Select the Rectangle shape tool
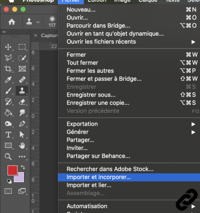Viewport: 200px width, 213px height. (x=8, y=145)
